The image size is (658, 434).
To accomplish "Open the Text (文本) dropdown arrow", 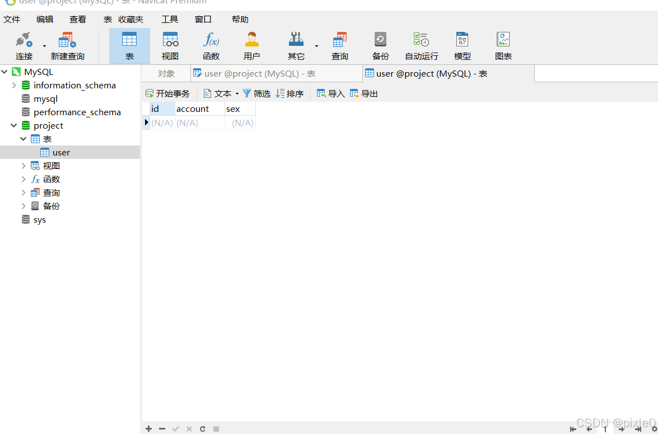I will pos(237,93).
